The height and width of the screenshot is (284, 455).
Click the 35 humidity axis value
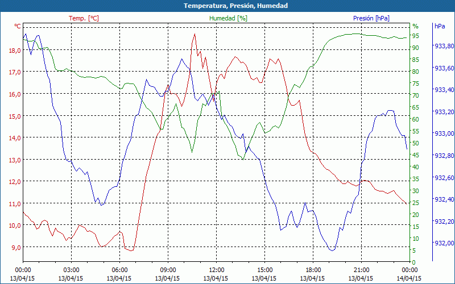tap(416, 179)
